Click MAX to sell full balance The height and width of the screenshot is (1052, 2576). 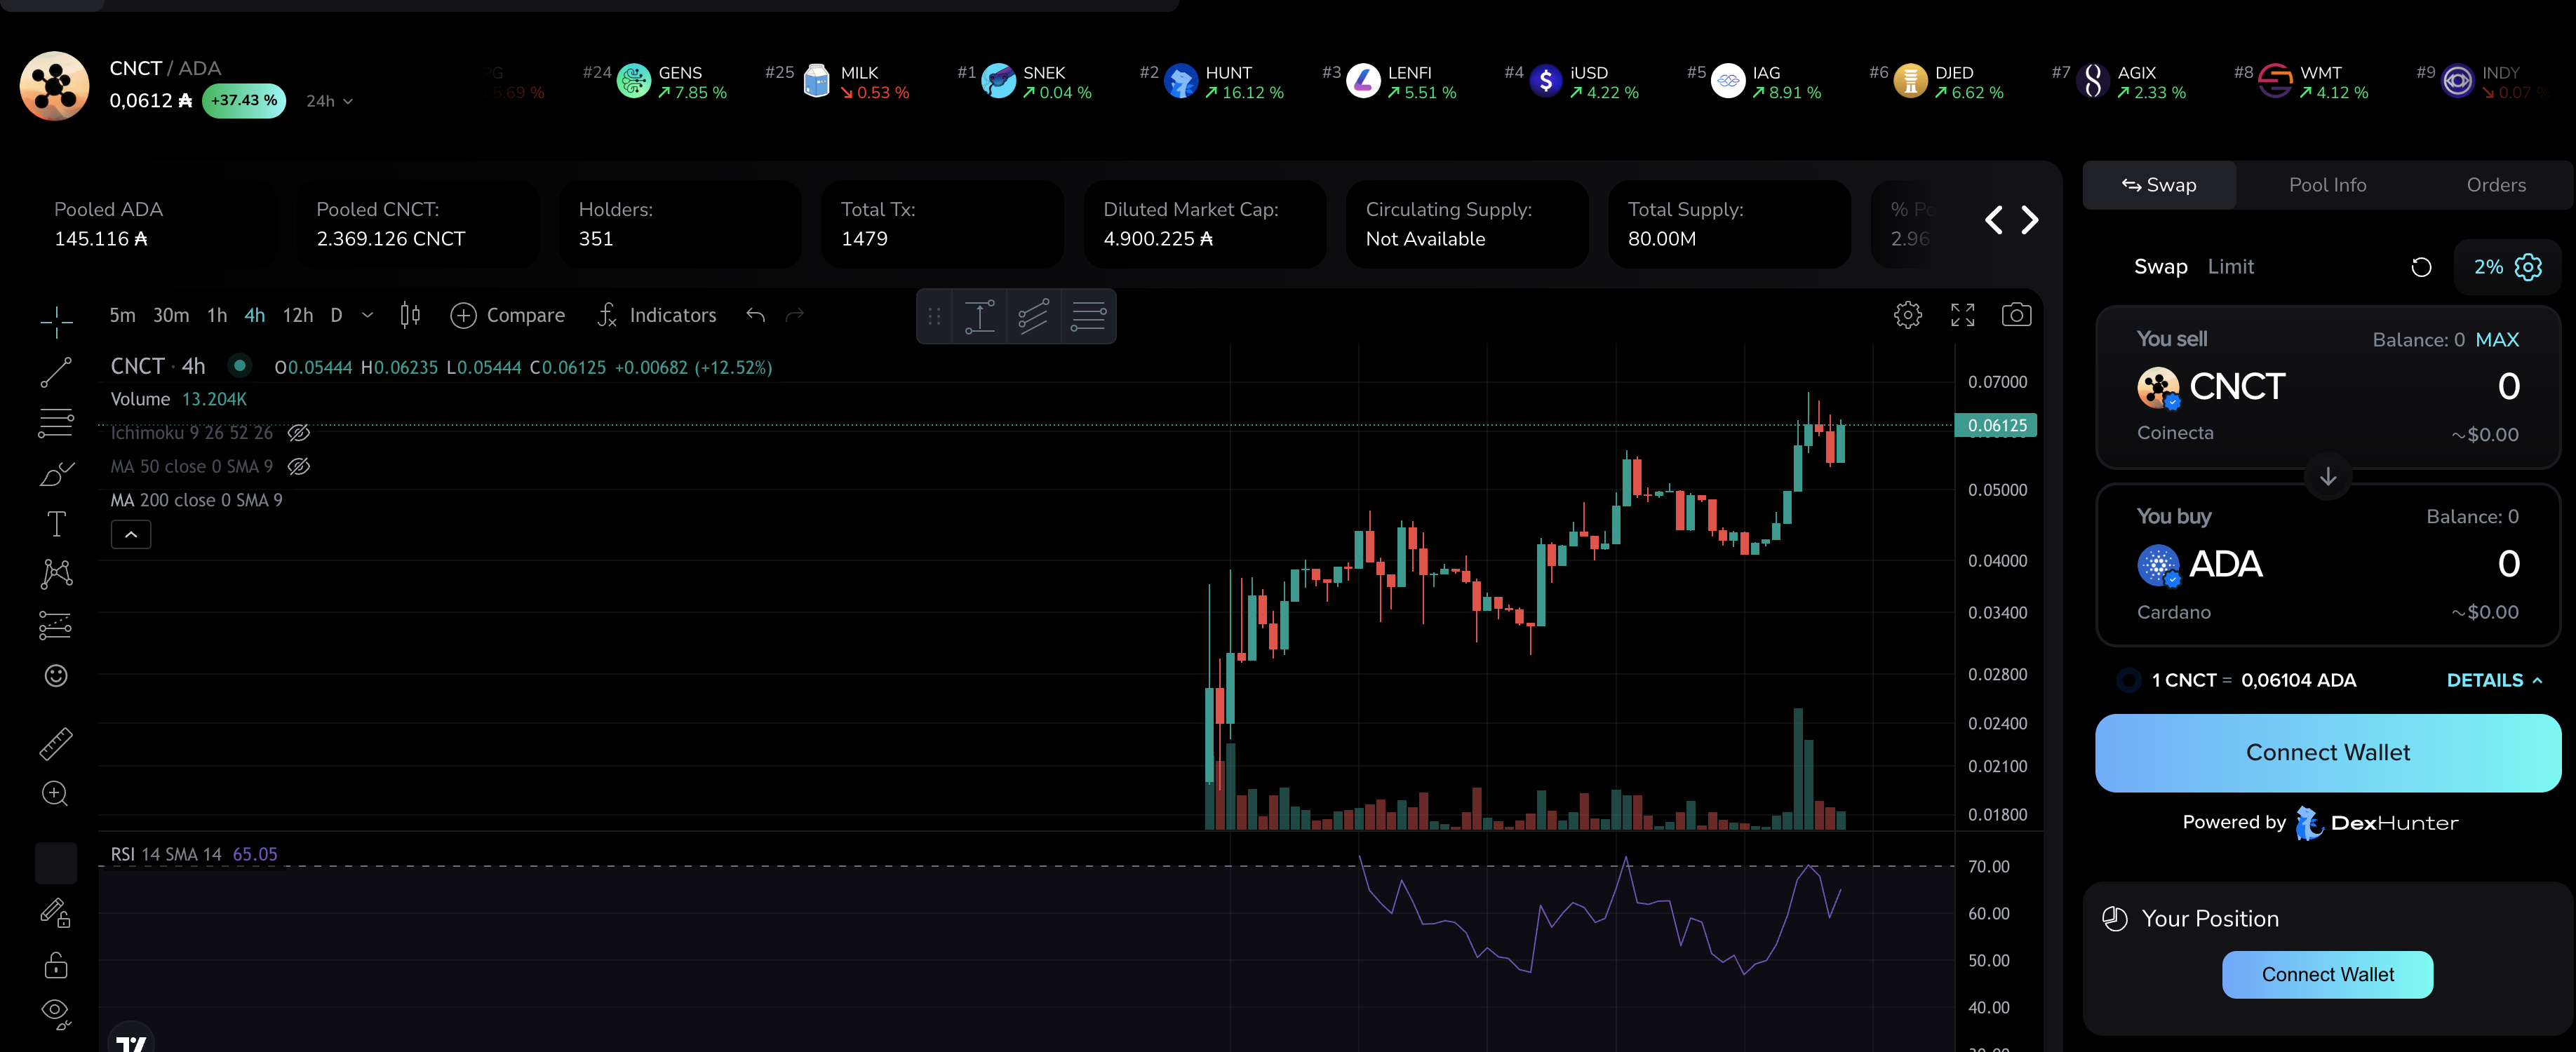(x=2497, y=340)
